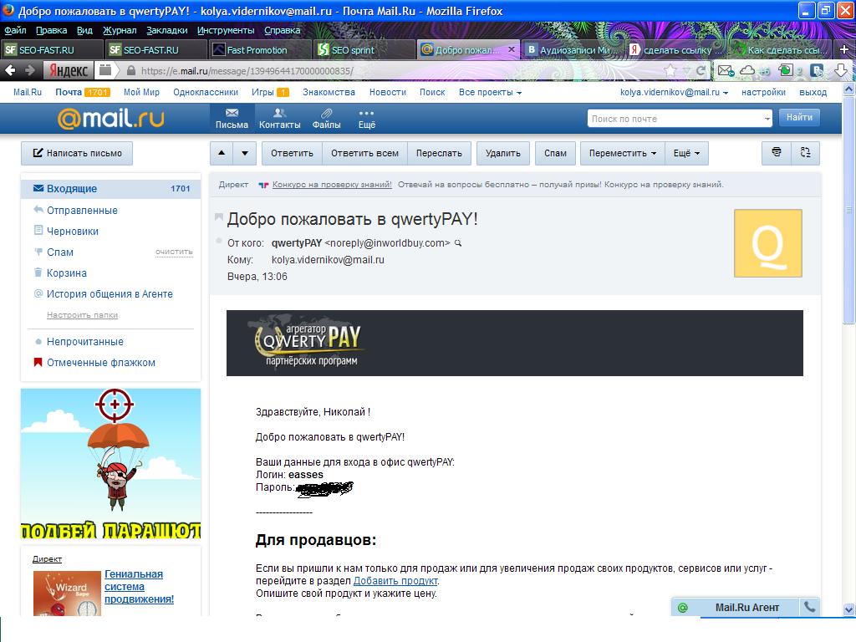Open the Входящие folder
The width and height of the screenshot is (856, 642).
pos(111,188)
